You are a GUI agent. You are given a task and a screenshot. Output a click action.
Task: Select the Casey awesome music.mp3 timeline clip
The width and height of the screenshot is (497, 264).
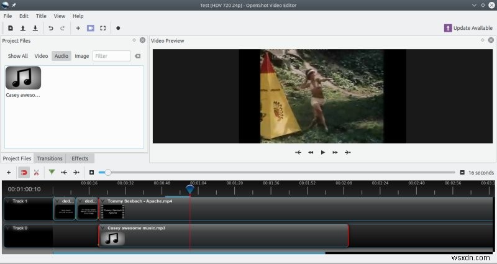(224, 235)
